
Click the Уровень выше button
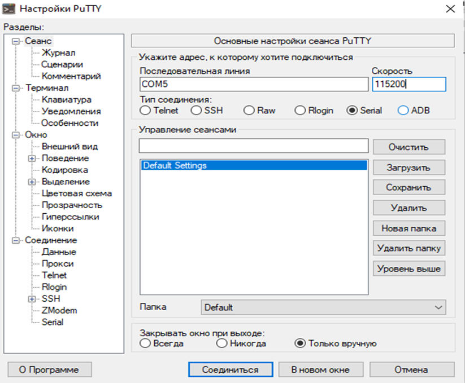tap(409, 268)
